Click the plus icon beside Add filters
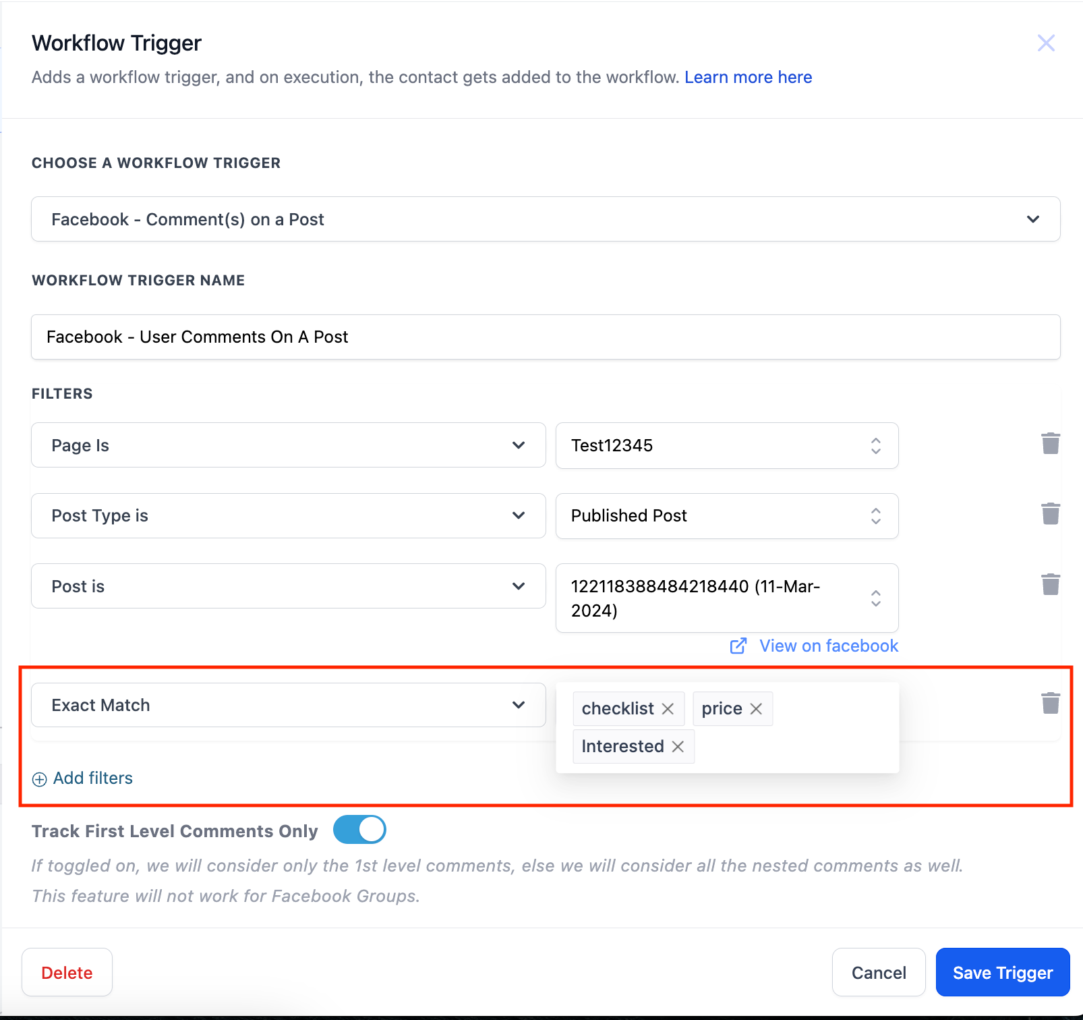 [40, 779]
